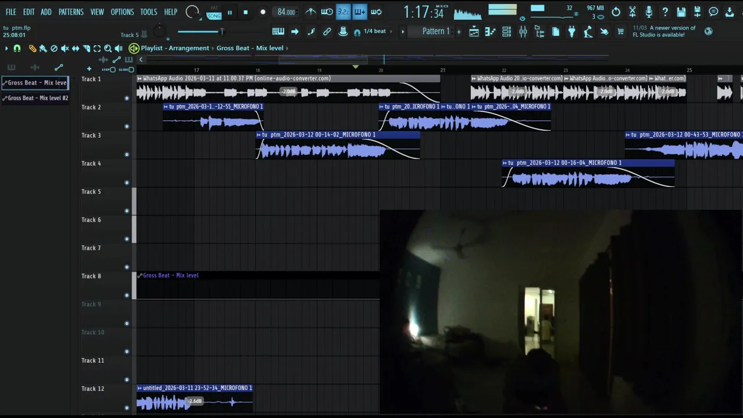
Task: Click the render as audio file icon
Action: (697, 12)
